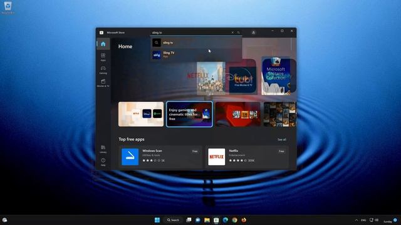Viewport: 401px width, 225px height.
Task: Click 'See all' for Top free apps
Action: (x=282, y=139)
